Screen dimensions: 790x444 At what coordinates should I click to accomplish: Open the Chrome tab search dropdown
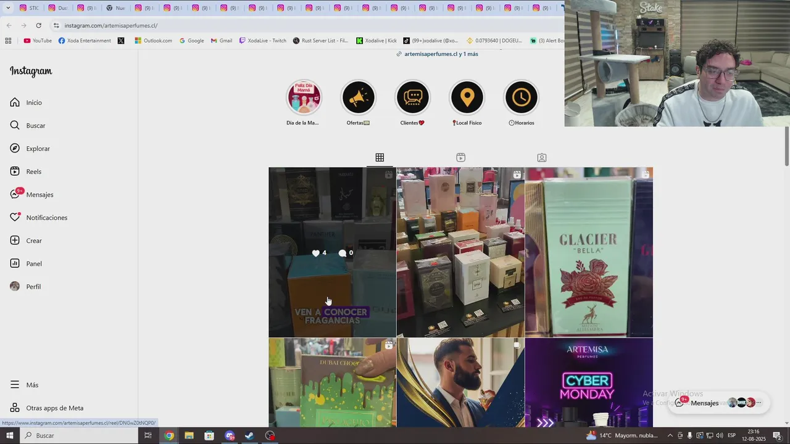pyautogui.click(x=8, y=8)
